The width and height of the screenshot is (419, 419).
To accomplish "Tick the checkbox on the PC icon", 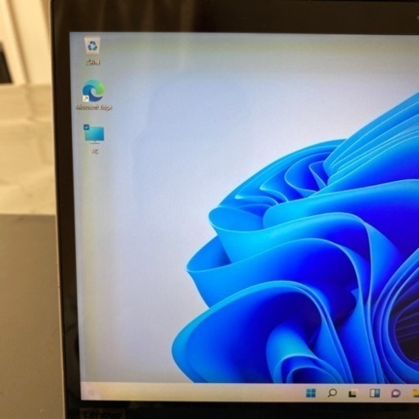I will pos(87,127).
